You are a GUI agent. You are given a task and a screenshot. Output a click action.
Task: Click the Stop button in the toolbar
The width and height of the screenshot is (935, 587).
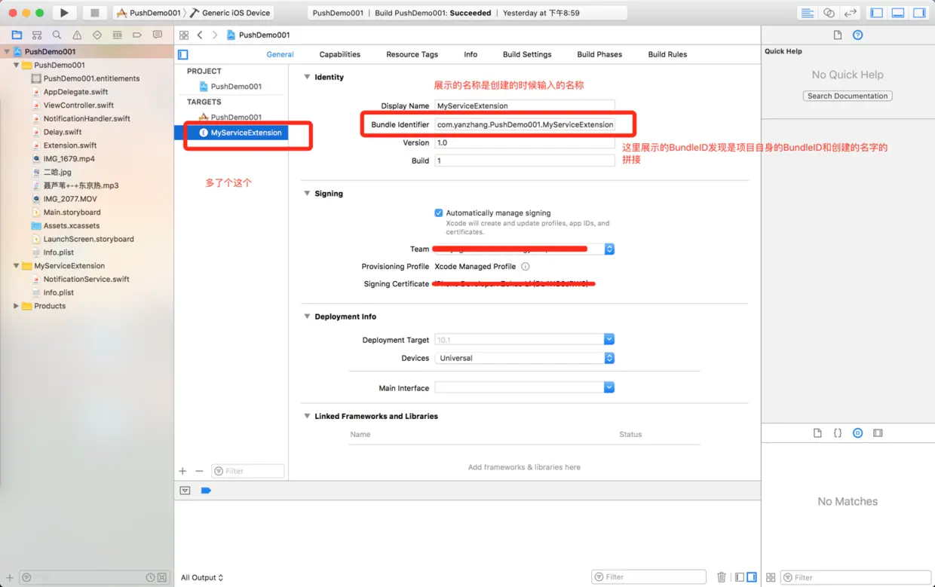(x=94, y=13)
